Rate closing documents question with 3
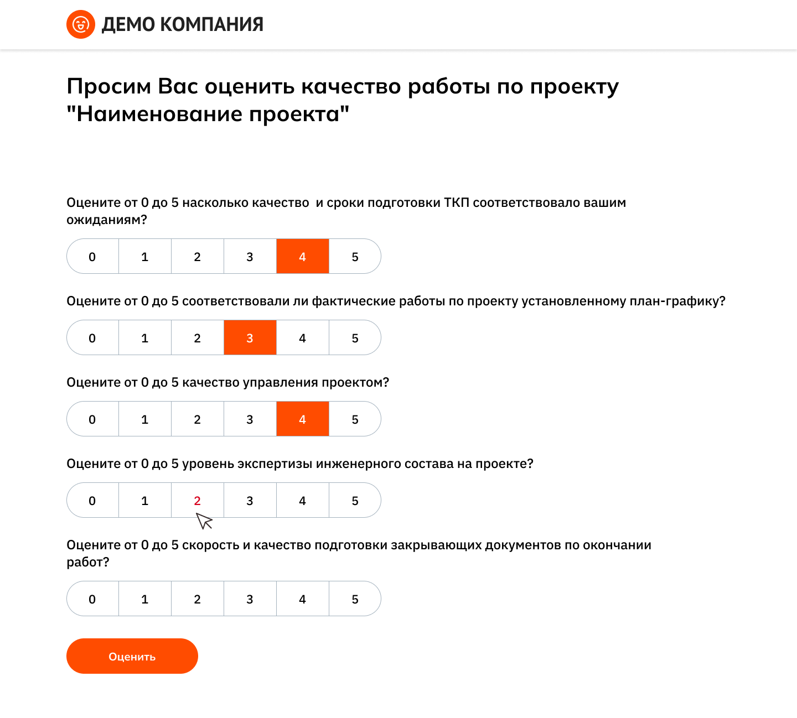The width and height of the screenshot is (797, 718). pyautogui.click(x=250, y=599)
